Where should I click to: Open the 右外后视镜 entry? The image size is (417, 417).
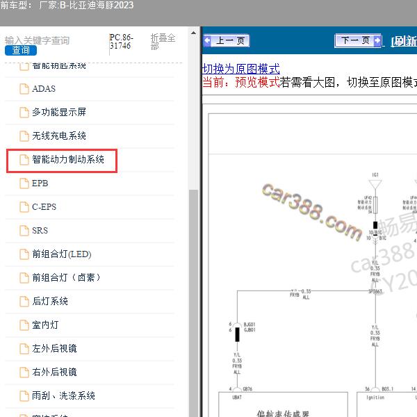coord(54,372)
